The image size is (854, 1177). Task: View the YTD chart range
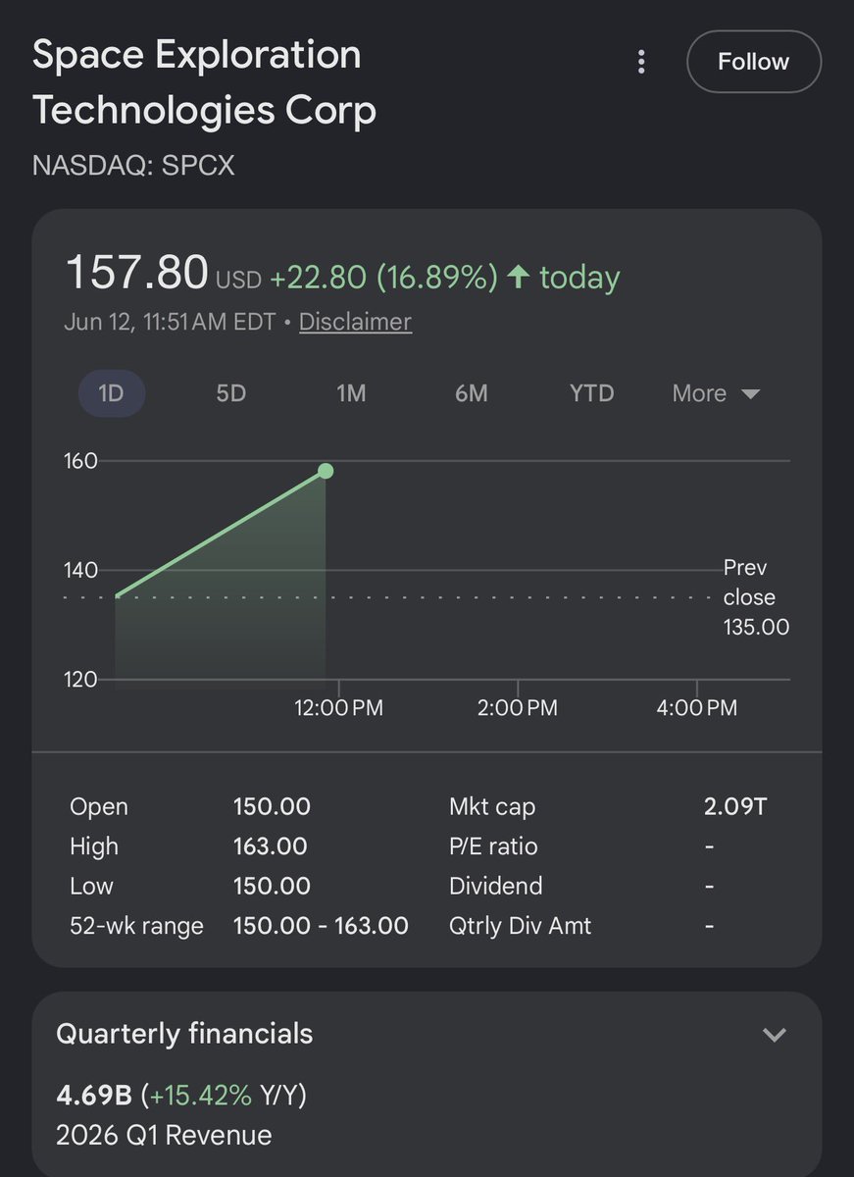coord(592,393)
